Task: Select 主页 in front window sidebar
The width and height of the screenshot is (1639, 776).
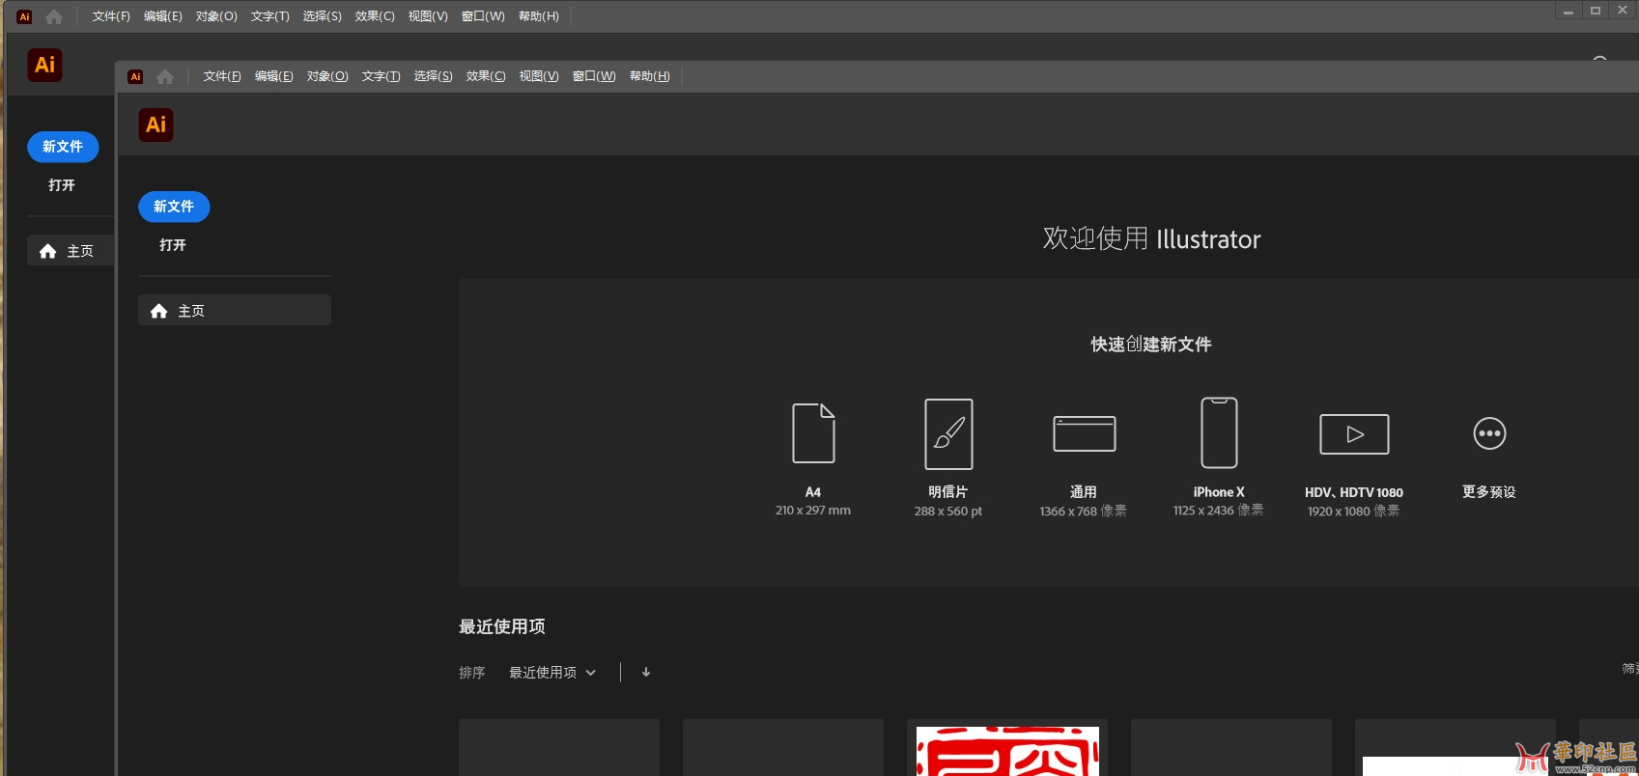Action: click(x=235, y=310)
